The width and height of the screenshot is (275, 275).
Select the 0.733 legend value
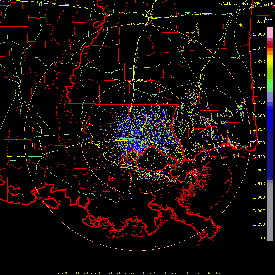point(259,102)
